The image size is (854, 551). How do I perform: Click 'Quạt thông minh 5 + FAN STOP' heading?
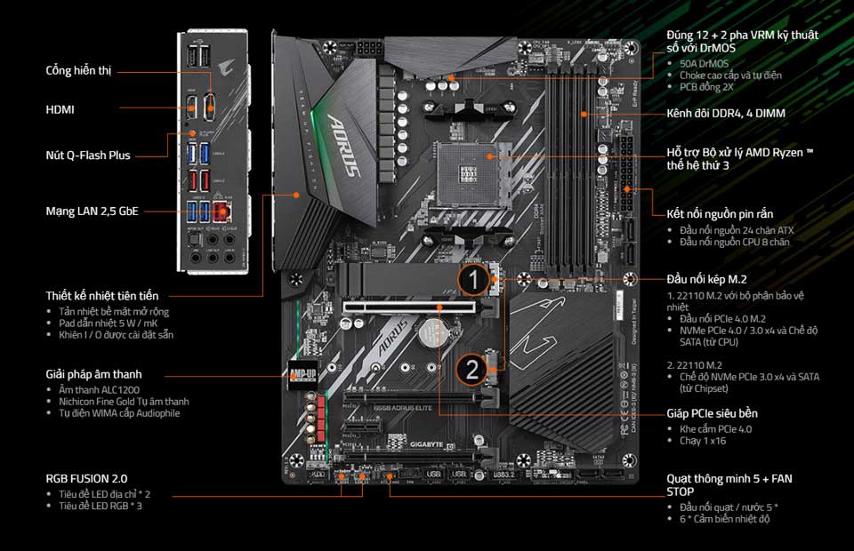pyautogui.click(x=729, y=485)
